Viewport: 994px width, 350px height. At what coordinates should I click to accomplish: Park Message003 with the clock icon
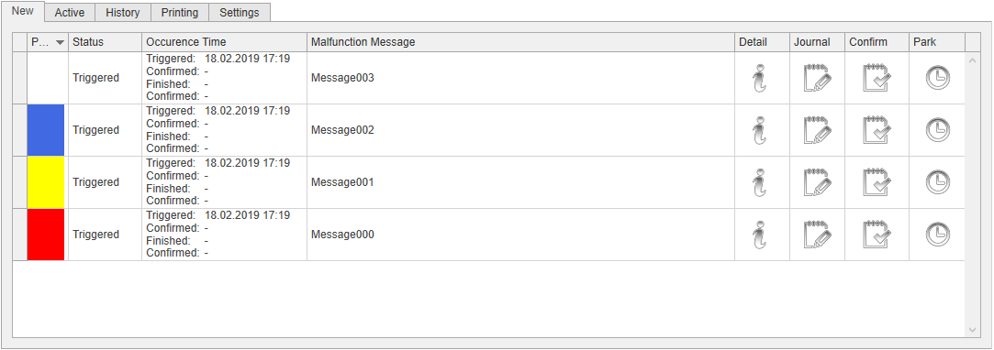(x=938, y=79)
